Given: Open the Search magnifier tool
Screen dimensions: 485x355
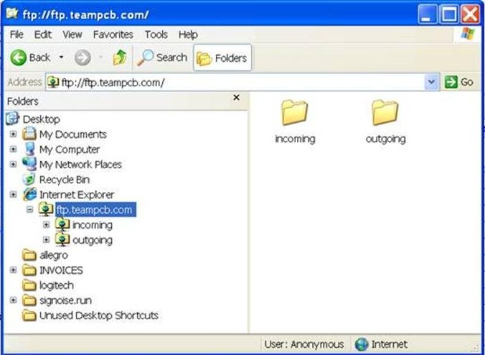Looking at the screenshot, I should 162,57.
